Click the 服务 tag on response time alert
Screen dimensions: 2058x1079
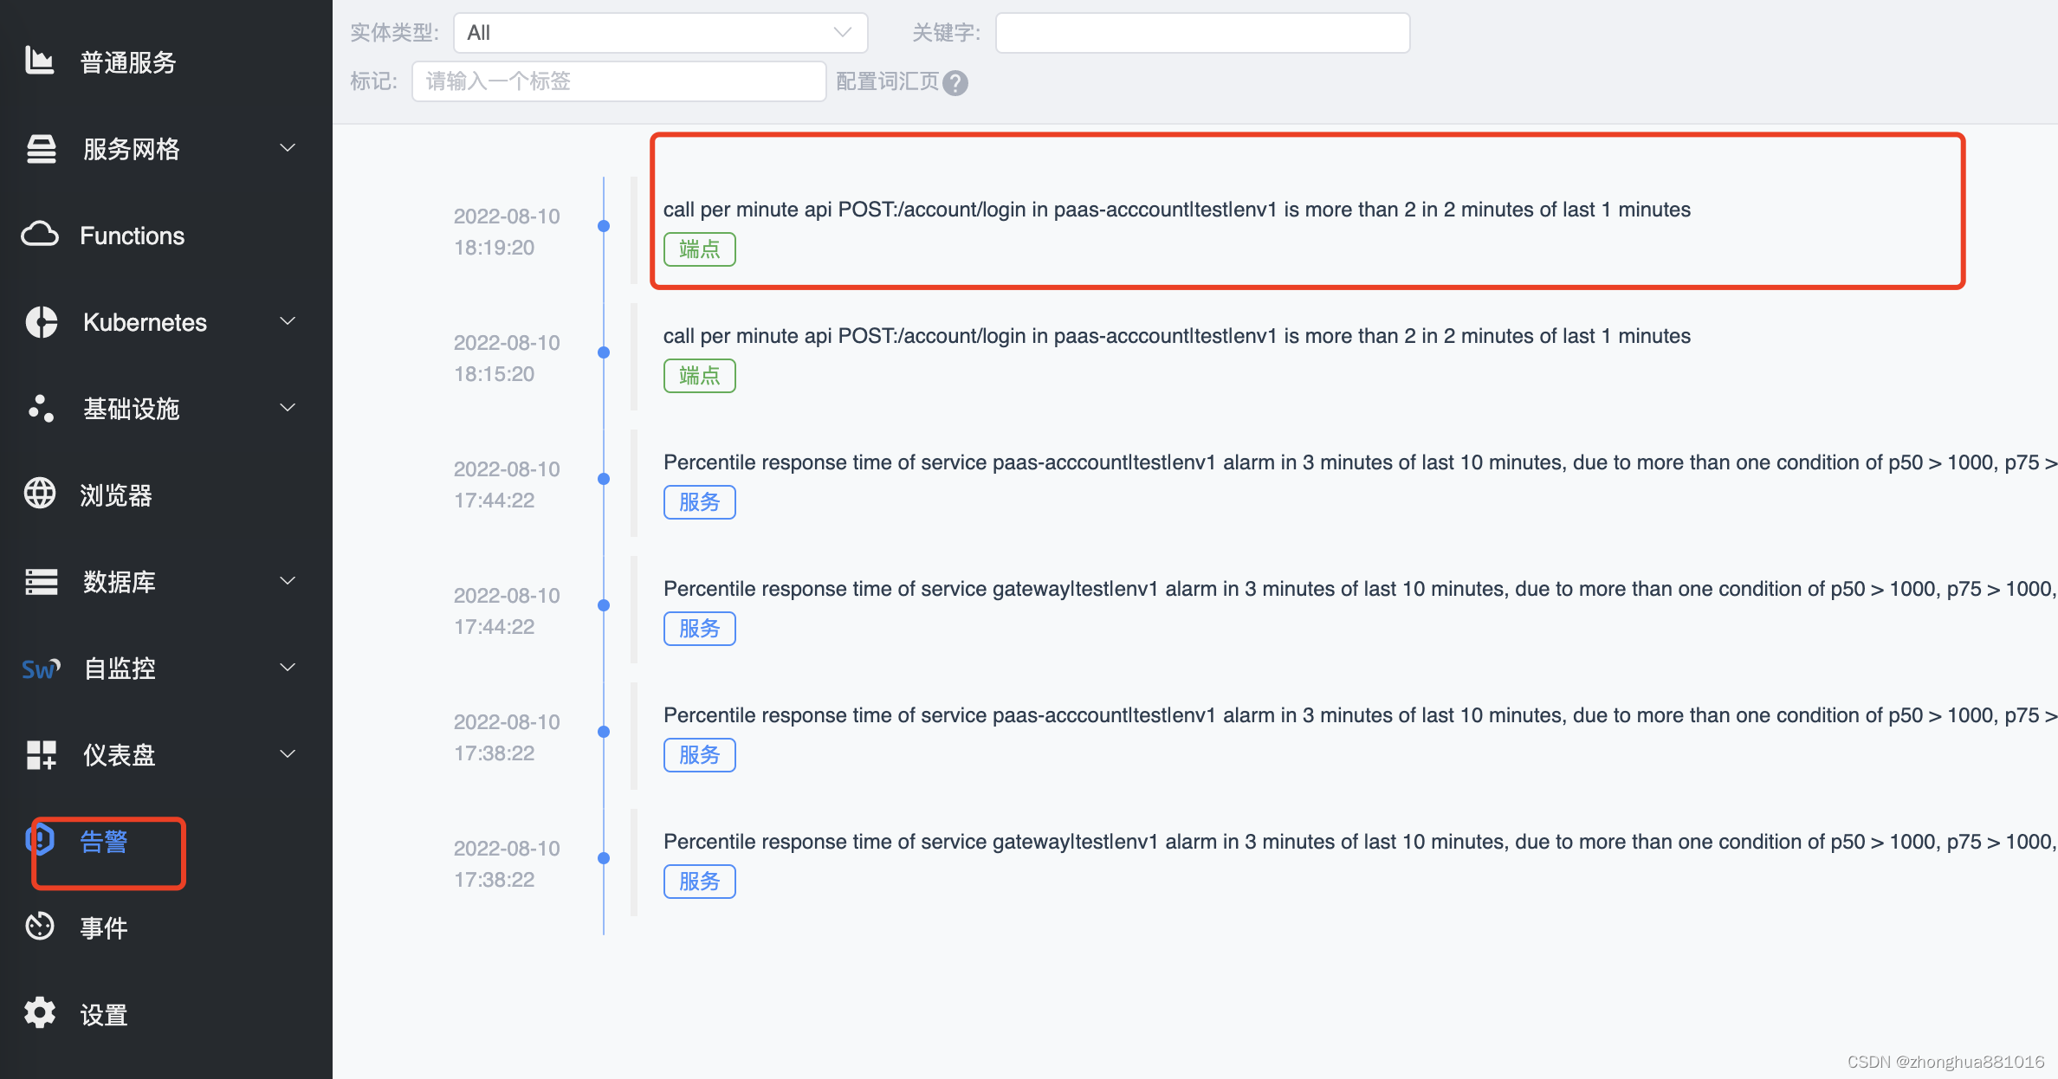click(x=700, y=502)
